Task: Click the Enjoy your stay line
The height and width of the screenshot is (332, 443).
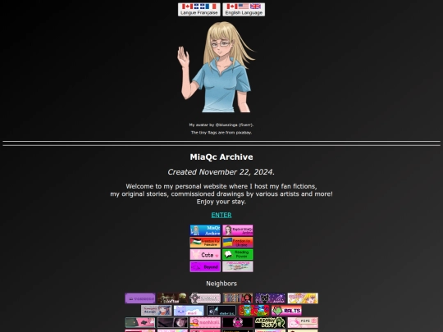Action: (221, 202)
